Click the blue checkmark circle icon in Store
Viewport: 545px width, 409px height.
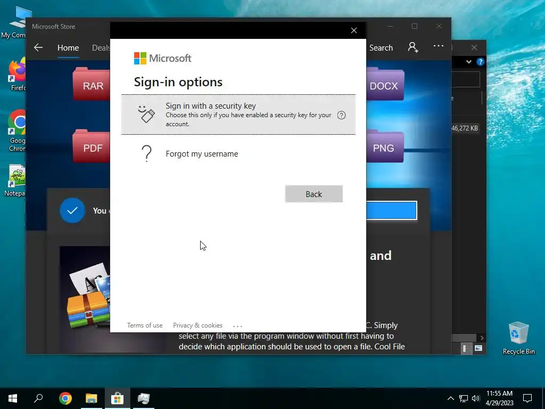pyautogui.click(x=72, y=210)
